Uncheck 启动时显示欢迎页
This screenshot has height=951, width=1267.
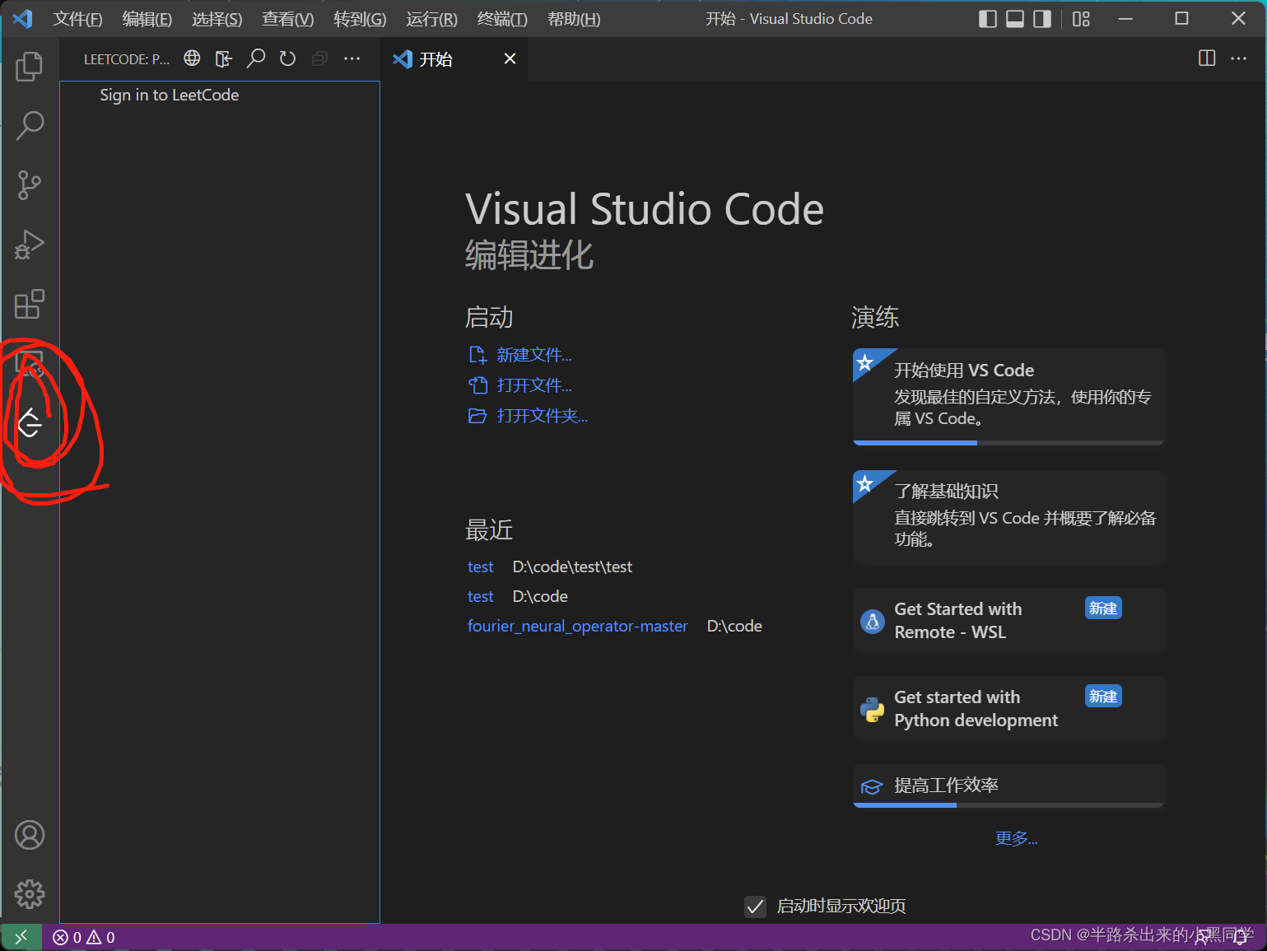[755, 906]
